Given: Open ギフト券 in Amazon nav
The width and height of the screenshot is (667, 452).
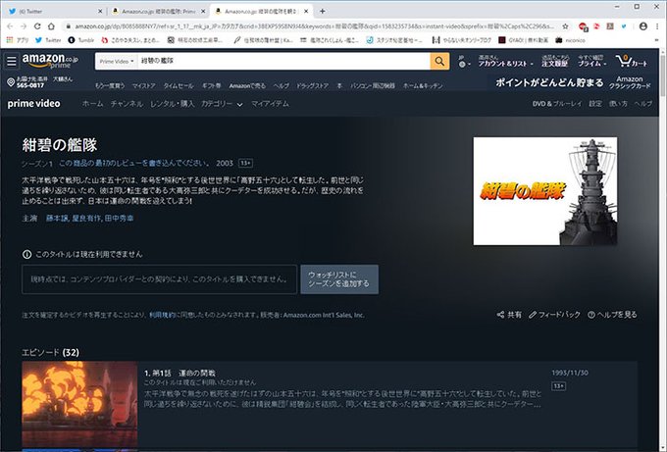Looking at the screenshot, I should coord(212,86).
